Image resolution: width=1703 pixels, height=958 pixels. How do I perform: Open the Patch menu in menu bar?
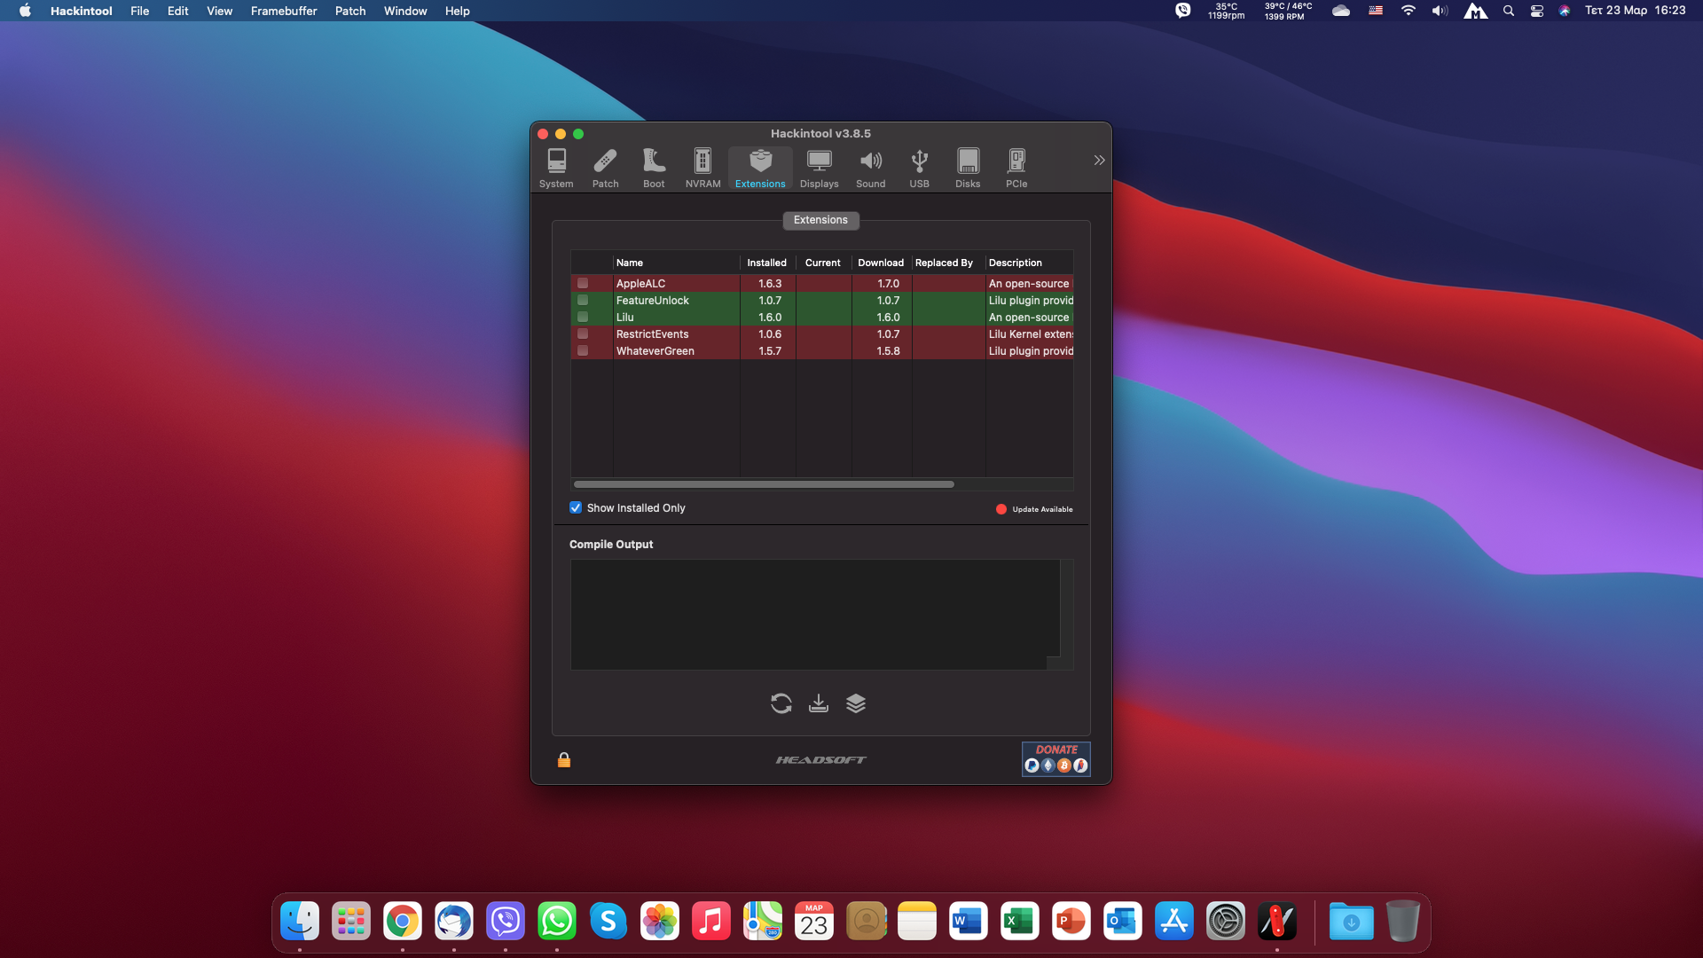[x=349, y=11]
